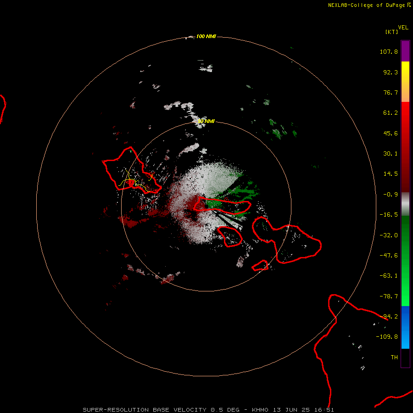The height and width of the screenshot is (413, 413).
Task: Select the blue segment of the velocity scale
Action: point(405,327)
